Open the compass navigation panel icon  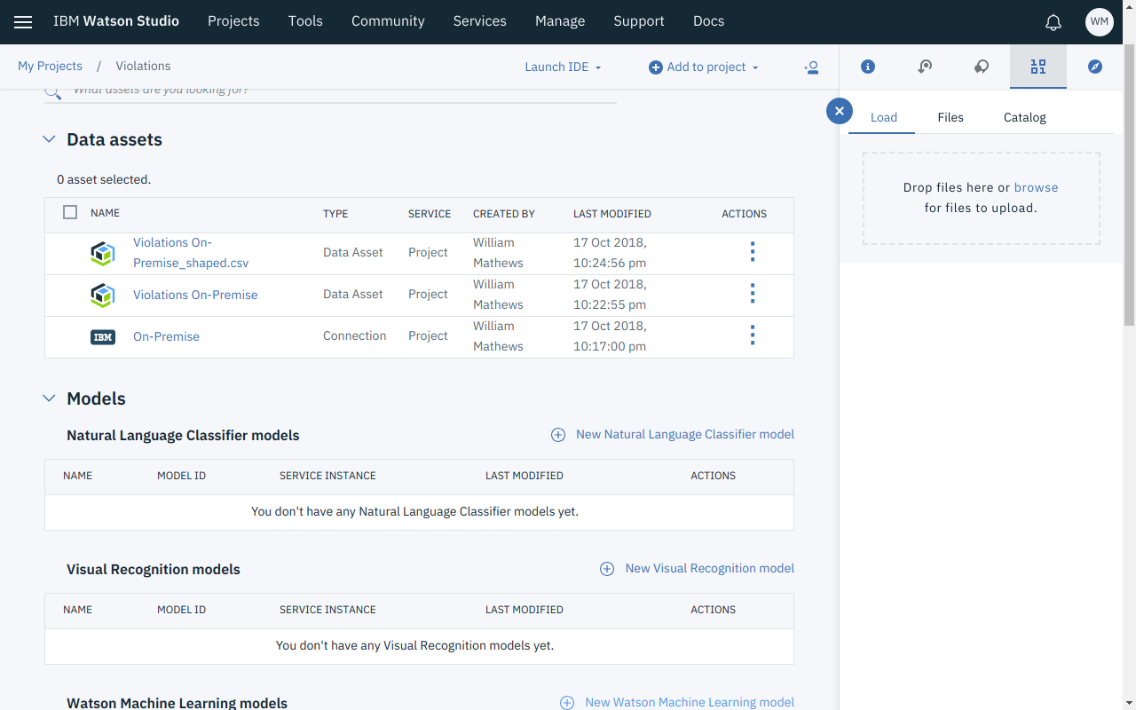click(x=1095, y=67)
